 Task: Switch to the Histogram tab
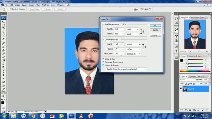(x=195, y=18)
